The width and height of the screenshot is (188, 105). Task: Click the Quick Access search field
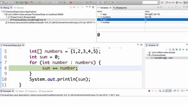150,2
